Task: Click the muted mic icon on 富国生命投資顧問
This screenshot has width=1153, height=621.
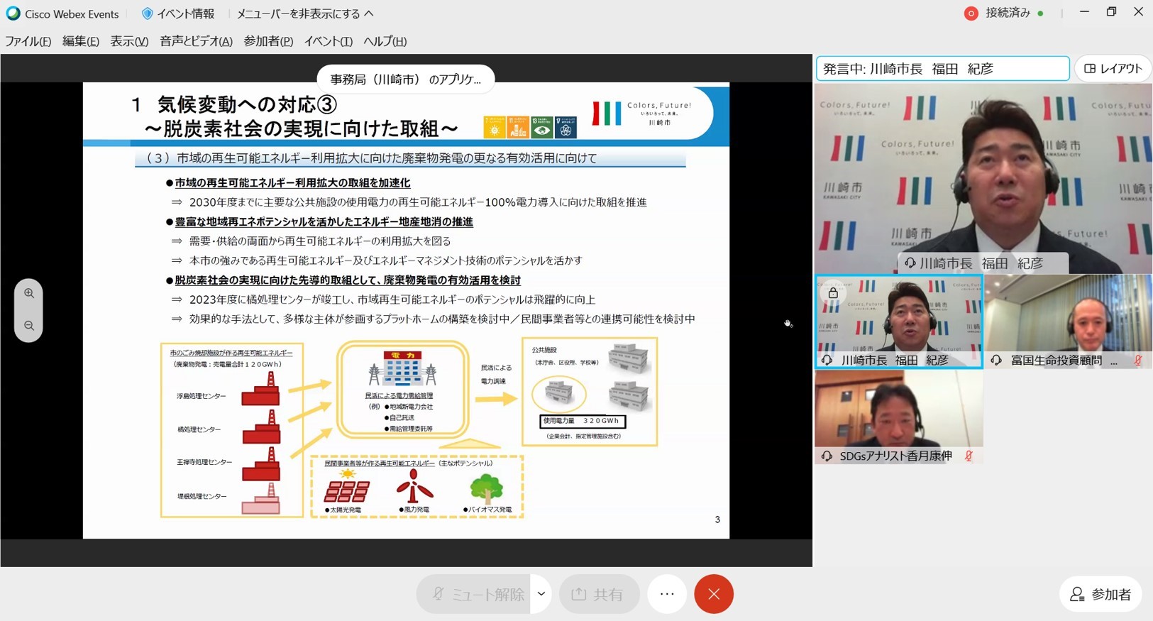Action: pos(1137,361)
